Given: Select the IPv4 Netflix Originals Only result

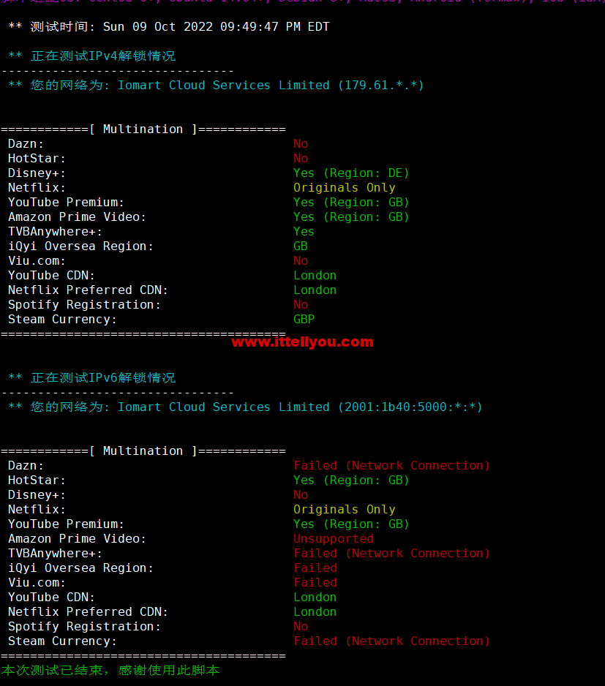Looking at the screenshot, I should (344, 188).
